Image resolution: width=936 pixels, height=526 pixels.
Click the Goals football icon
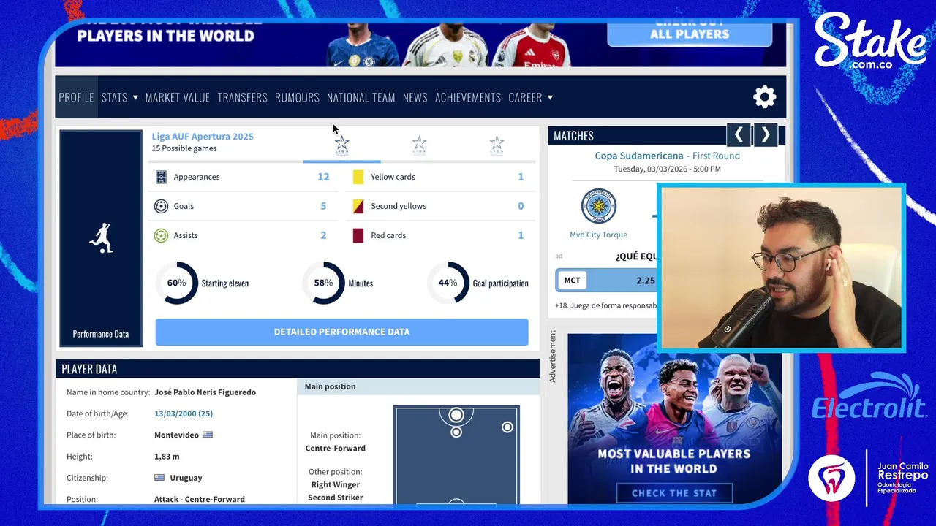tap(162, 206)
